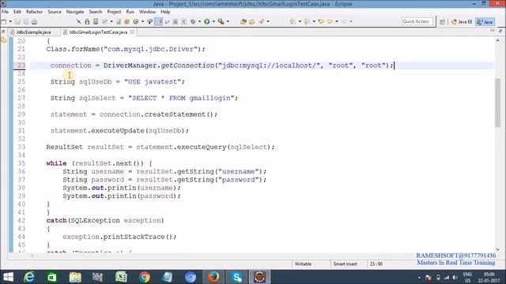Select the Java perspective button
This screenshot has width=506, height=284.
coord(485,21)
